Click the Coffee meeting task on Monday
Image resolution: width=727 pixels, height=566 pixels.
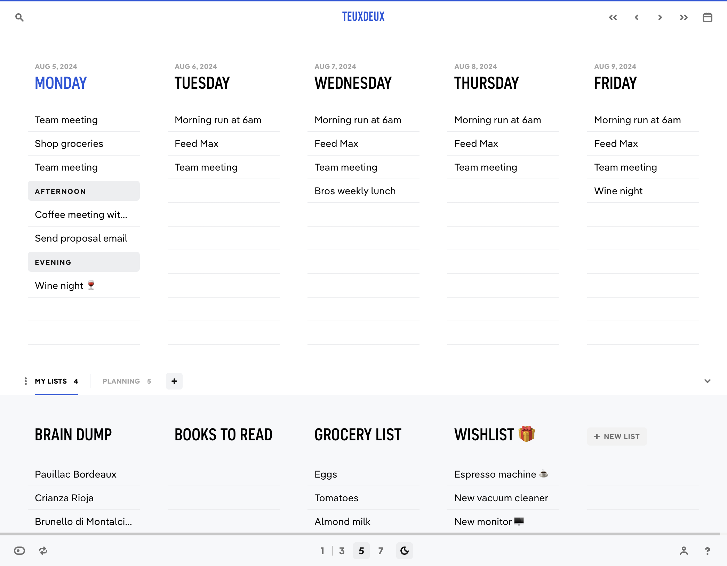[84, 214]
